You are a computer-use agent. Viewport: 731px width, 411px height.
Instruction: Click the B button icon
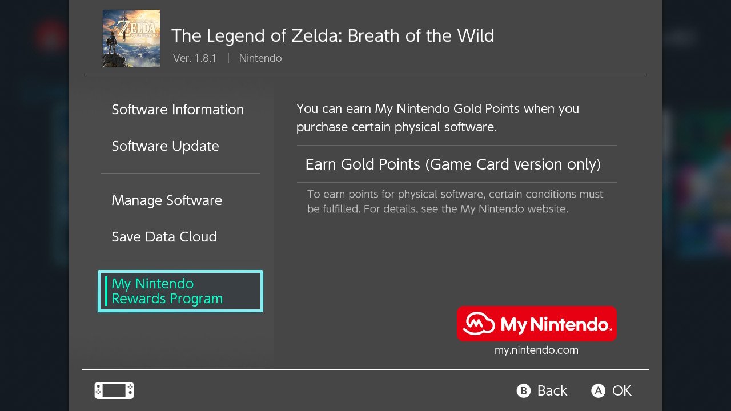tap(524, 390)
